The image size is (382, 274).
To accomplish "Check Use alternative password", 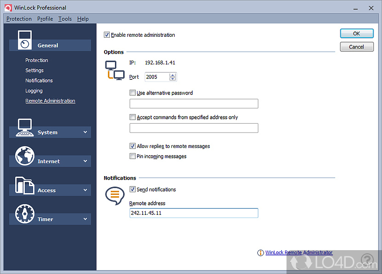I will (x=132, y=93).
